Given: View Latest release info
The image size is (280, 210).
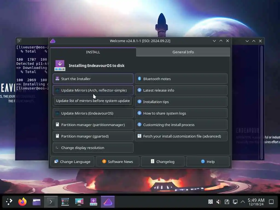Looking at the screenshot, I should pos(181,90).
